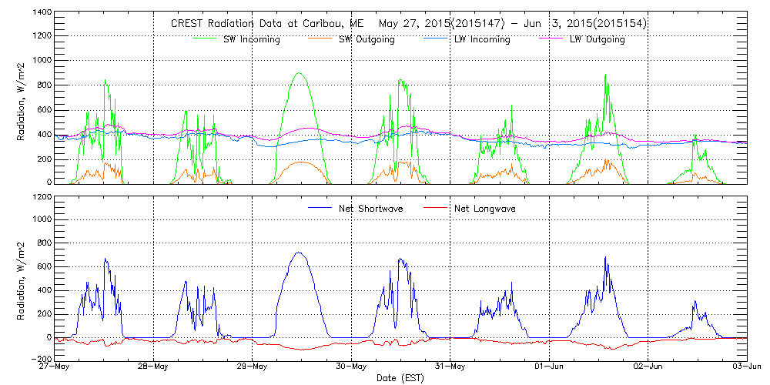The width and height of the screenshot is (770, 385).
Task: Click the LW Incoming legend label
Action: pos(482,39)
